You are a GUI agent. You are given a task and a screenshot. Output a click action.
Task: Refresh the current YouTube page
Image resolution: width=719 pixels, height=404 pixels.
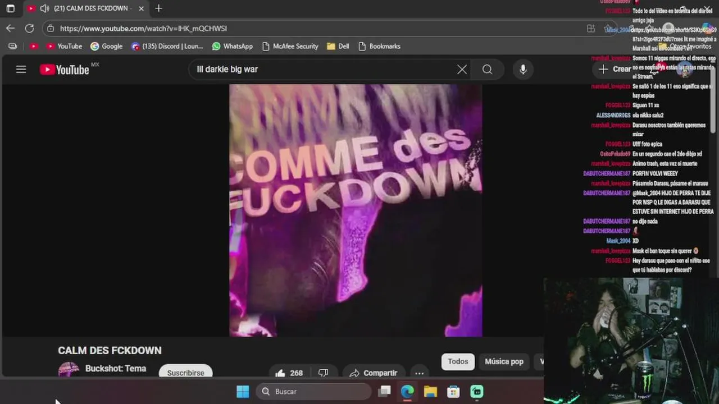[29, 28]
